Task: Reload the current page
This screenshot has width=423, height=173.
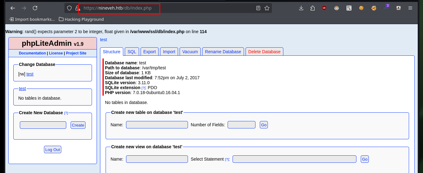Action: 35,8
